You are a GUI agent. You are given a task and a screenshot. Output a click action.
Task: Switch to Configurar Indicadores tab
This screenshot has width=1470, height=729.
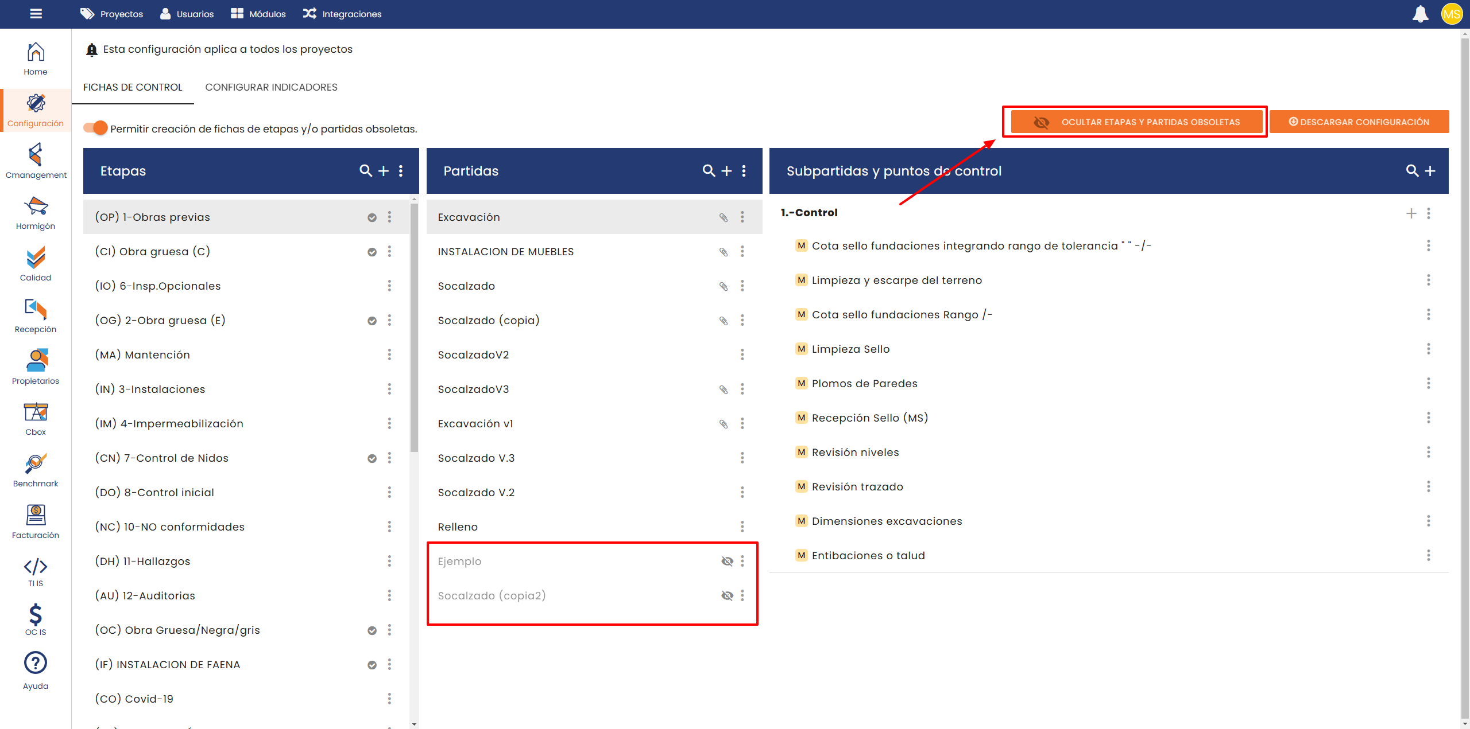271,87
